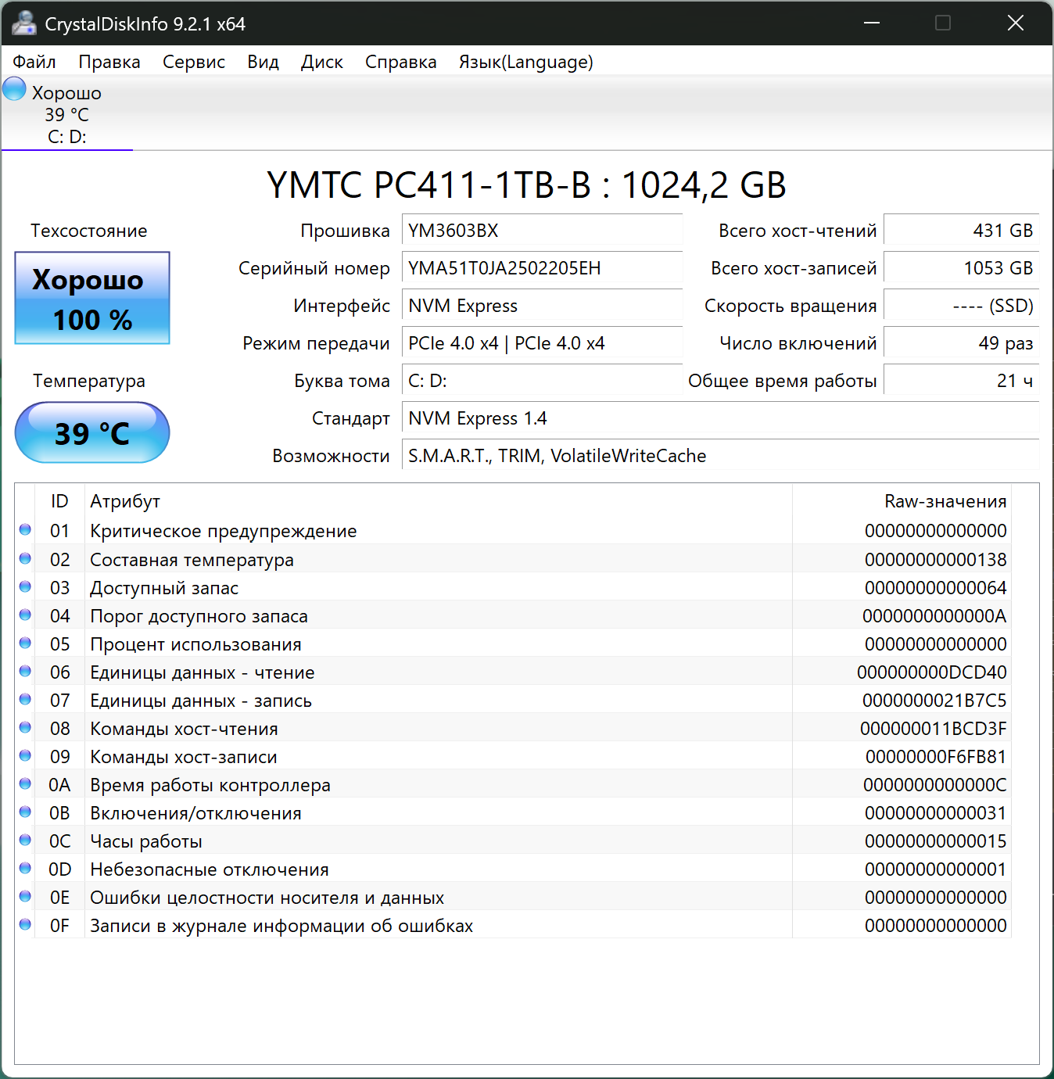Click status dot for Порог доступного запаса row

pos(25,615)
